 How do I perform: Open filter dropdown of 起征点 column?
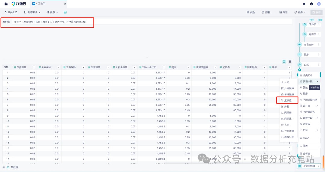coord(240,67)
